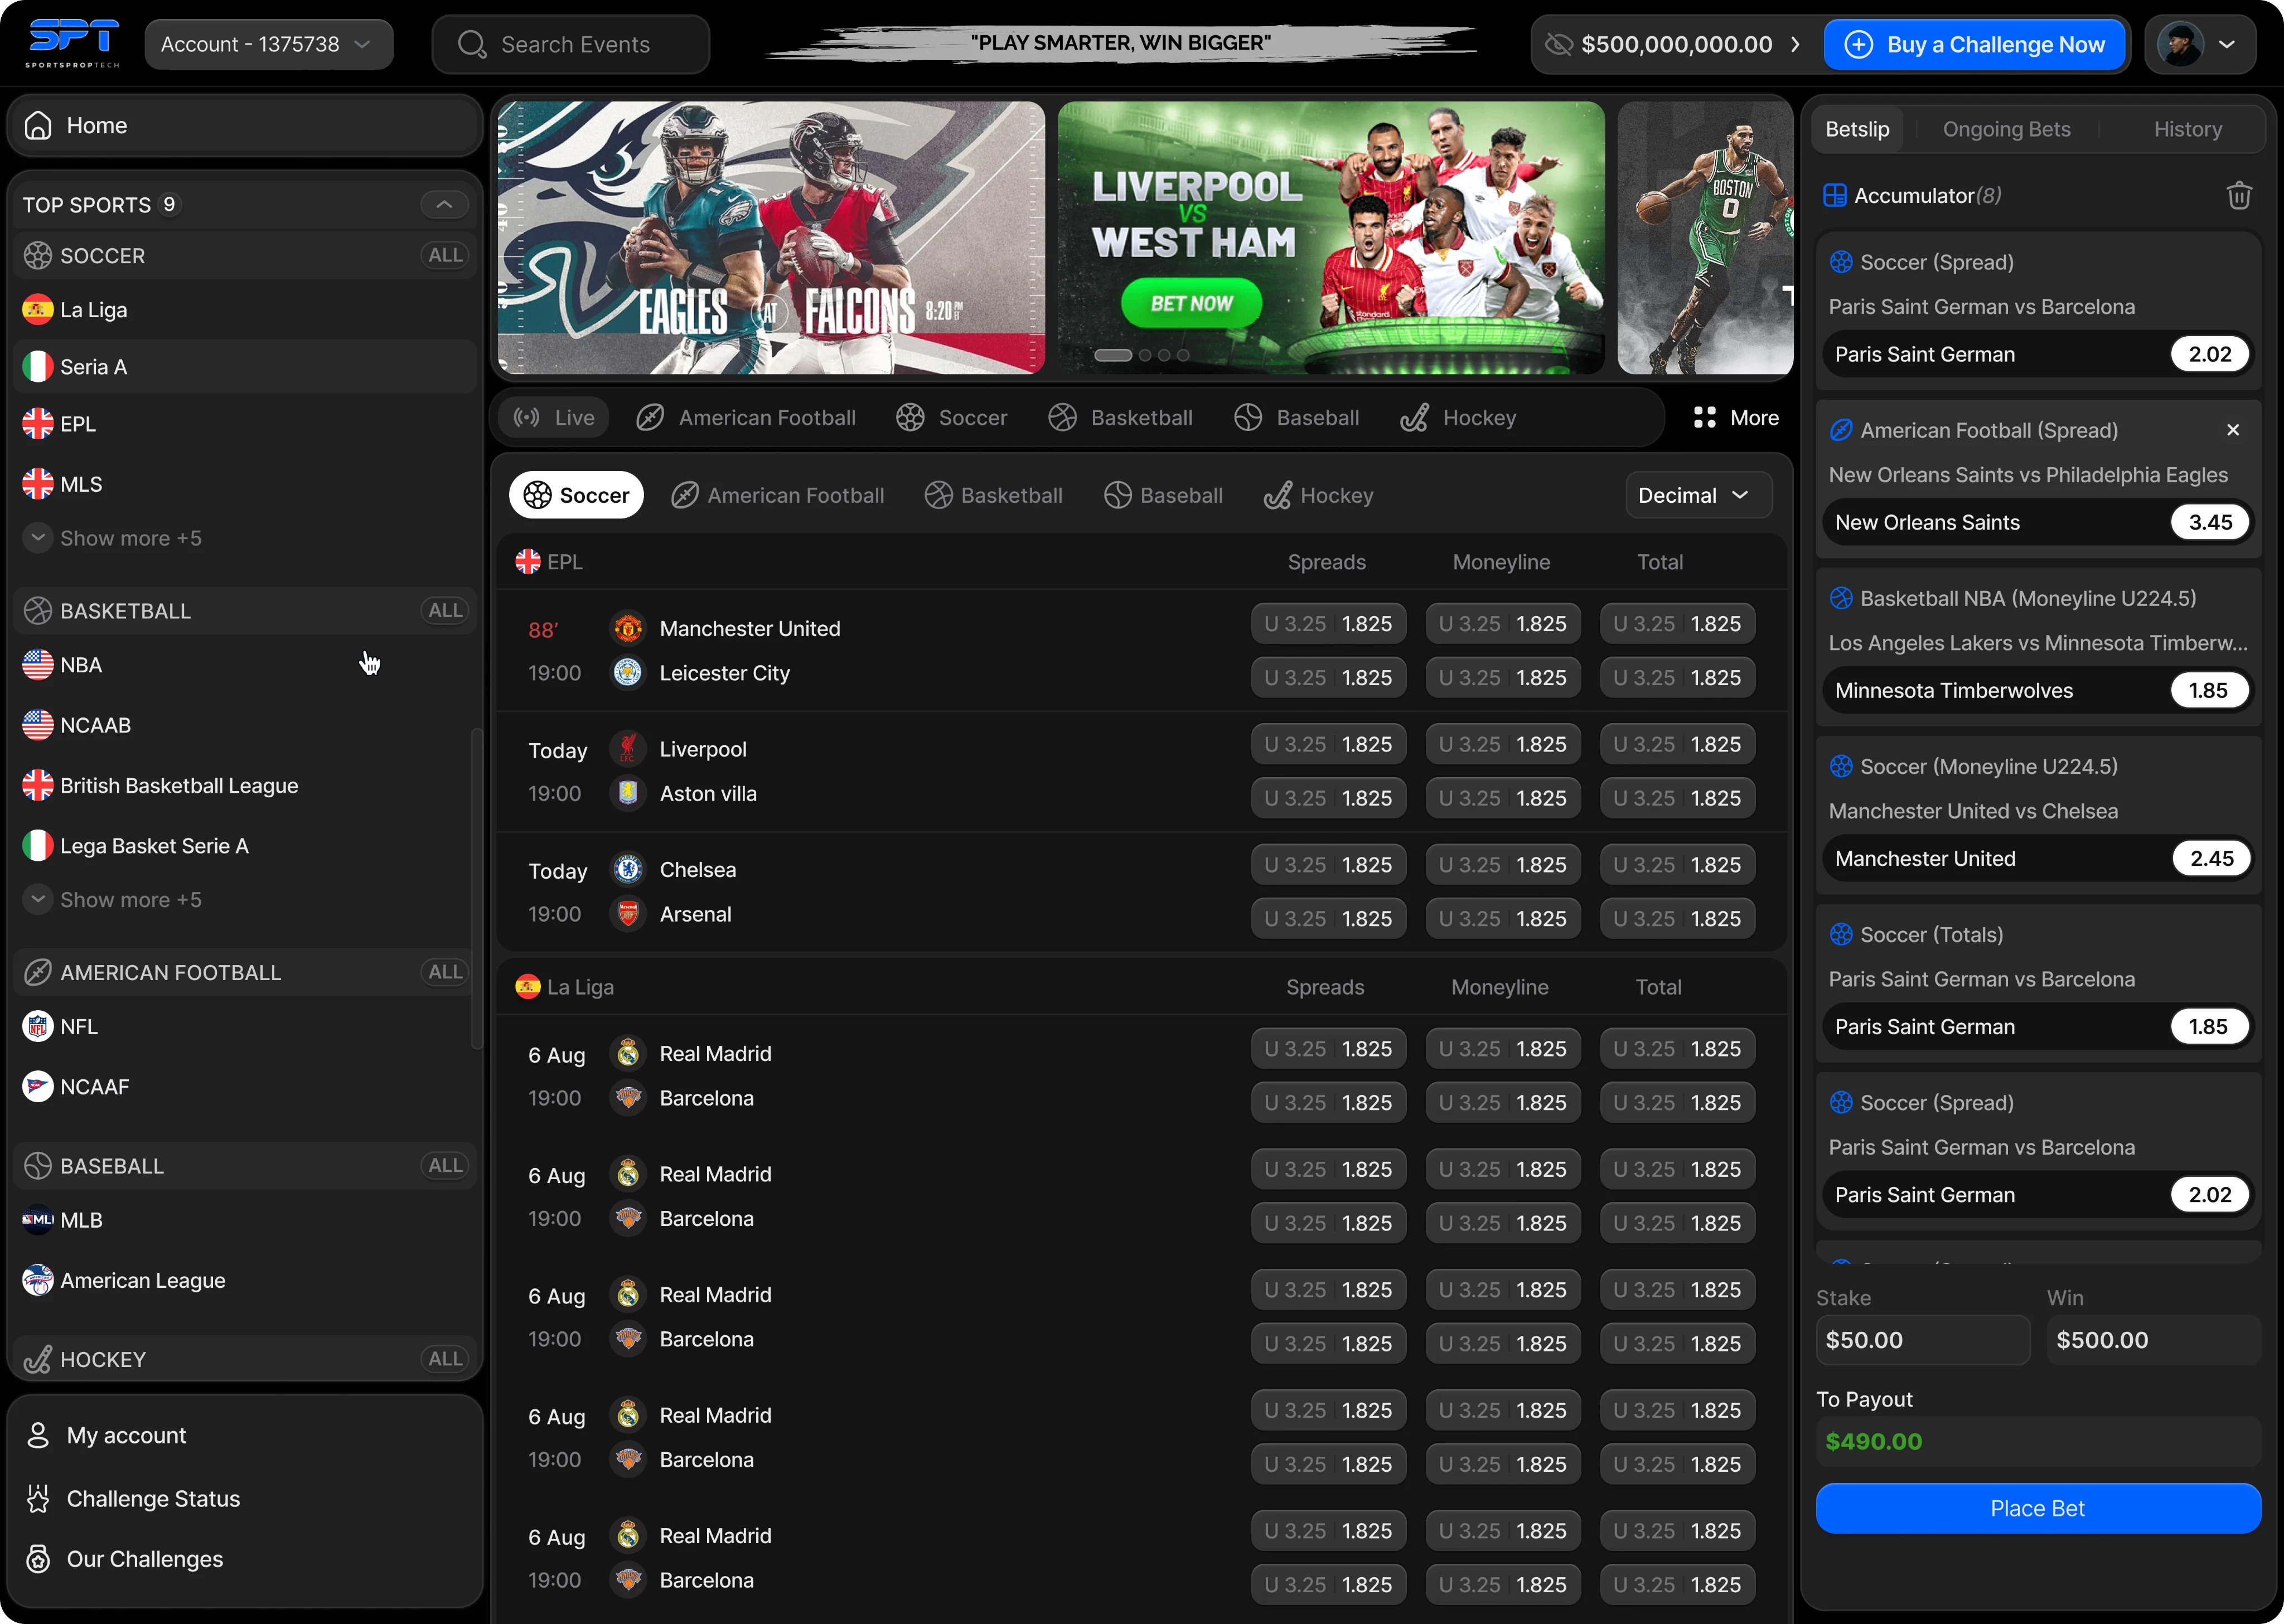2284x1624 pixels.
Task: Click ALL beside AMERICAN FOOTBALL
Action: tap(445, 971)
